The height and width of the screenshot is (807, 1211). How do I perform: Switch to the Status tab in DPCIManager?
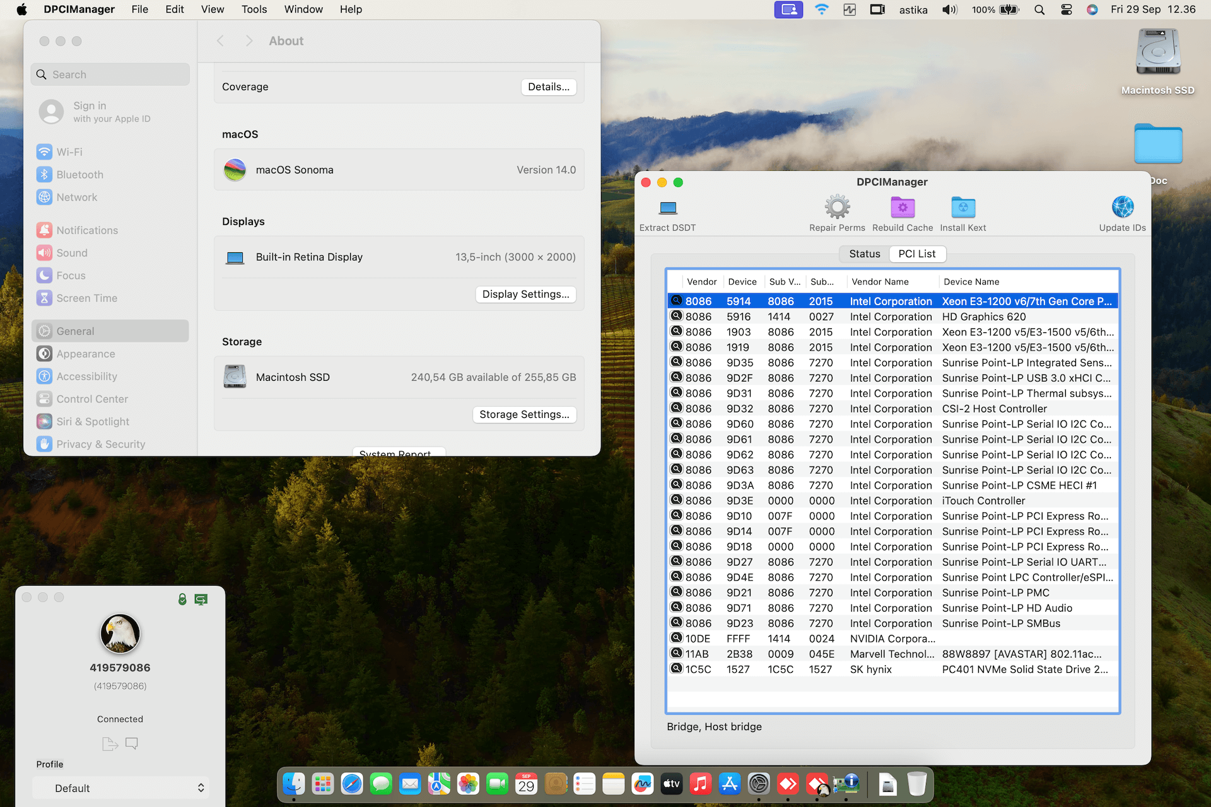(864, 253)
